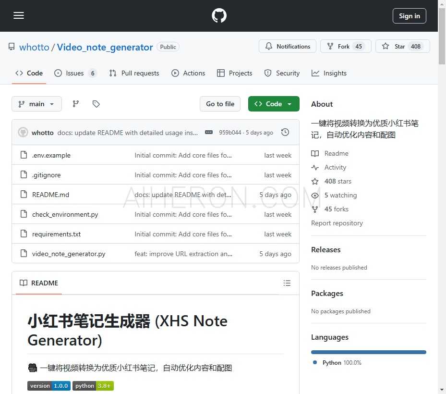Expand the main branch dropdown
This screenshot has height=394, width=446.
pos(36,104)
